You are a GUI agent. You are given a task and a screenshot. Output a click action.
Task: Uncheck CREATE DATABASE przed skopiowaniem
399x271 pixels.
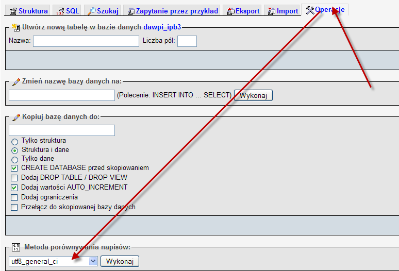coord(14,168)
